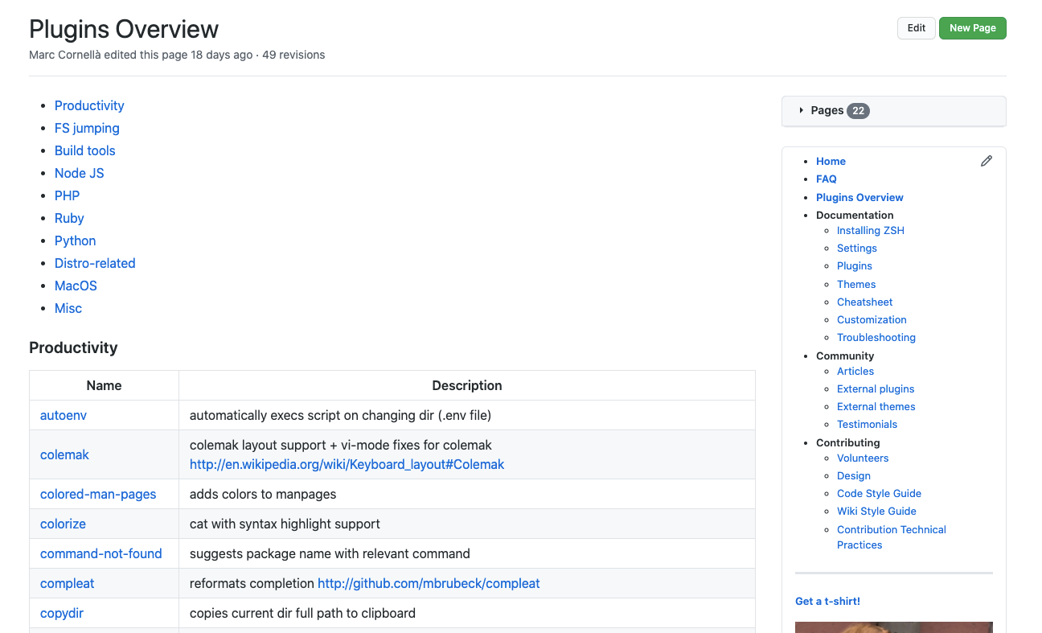Click the command-not-found plugin link
1042x633 pixels.
(101, 553)
